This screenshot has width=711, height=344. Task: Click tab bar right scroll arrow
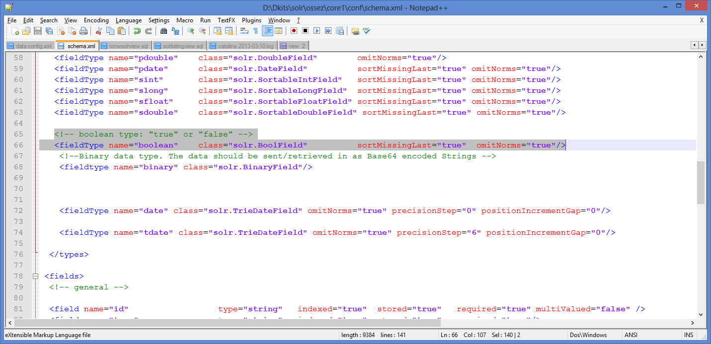click(x=703, y=45)
